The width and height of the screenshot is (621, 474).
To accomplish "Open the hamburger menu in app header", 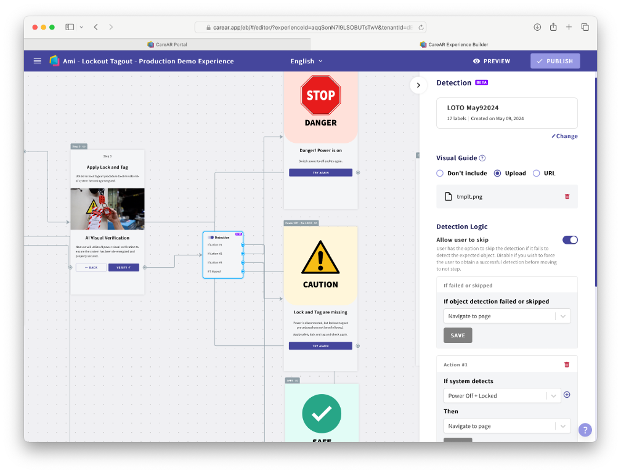I will 38,61.
